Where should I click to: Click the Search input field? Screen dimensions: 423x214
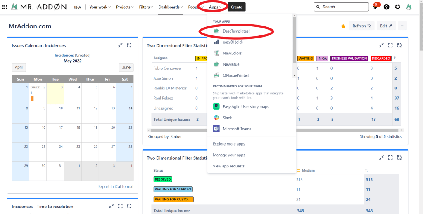[x=341, y=7]
